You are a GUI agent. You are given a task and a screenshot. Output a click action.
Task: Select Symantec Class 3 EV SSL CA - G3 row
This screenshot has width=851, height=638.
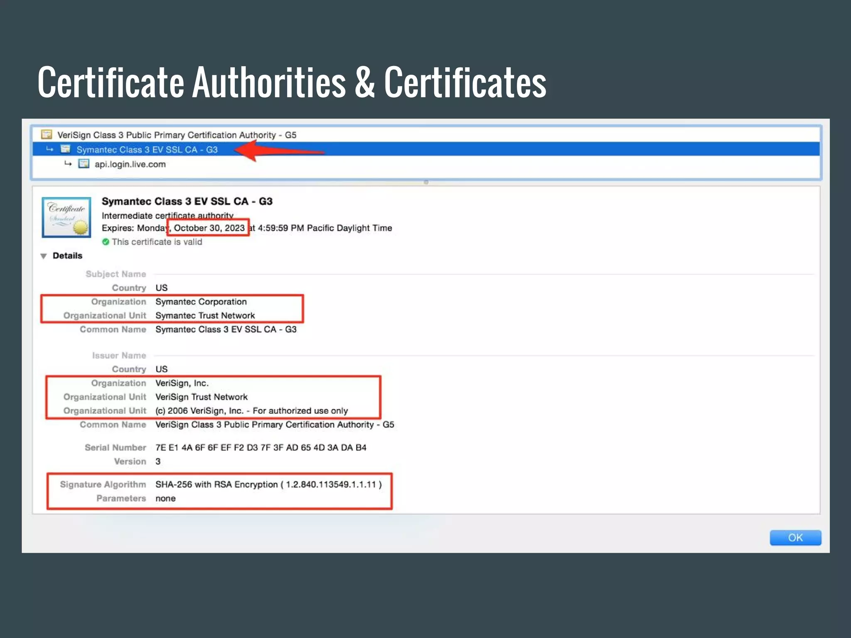point(426,149)
